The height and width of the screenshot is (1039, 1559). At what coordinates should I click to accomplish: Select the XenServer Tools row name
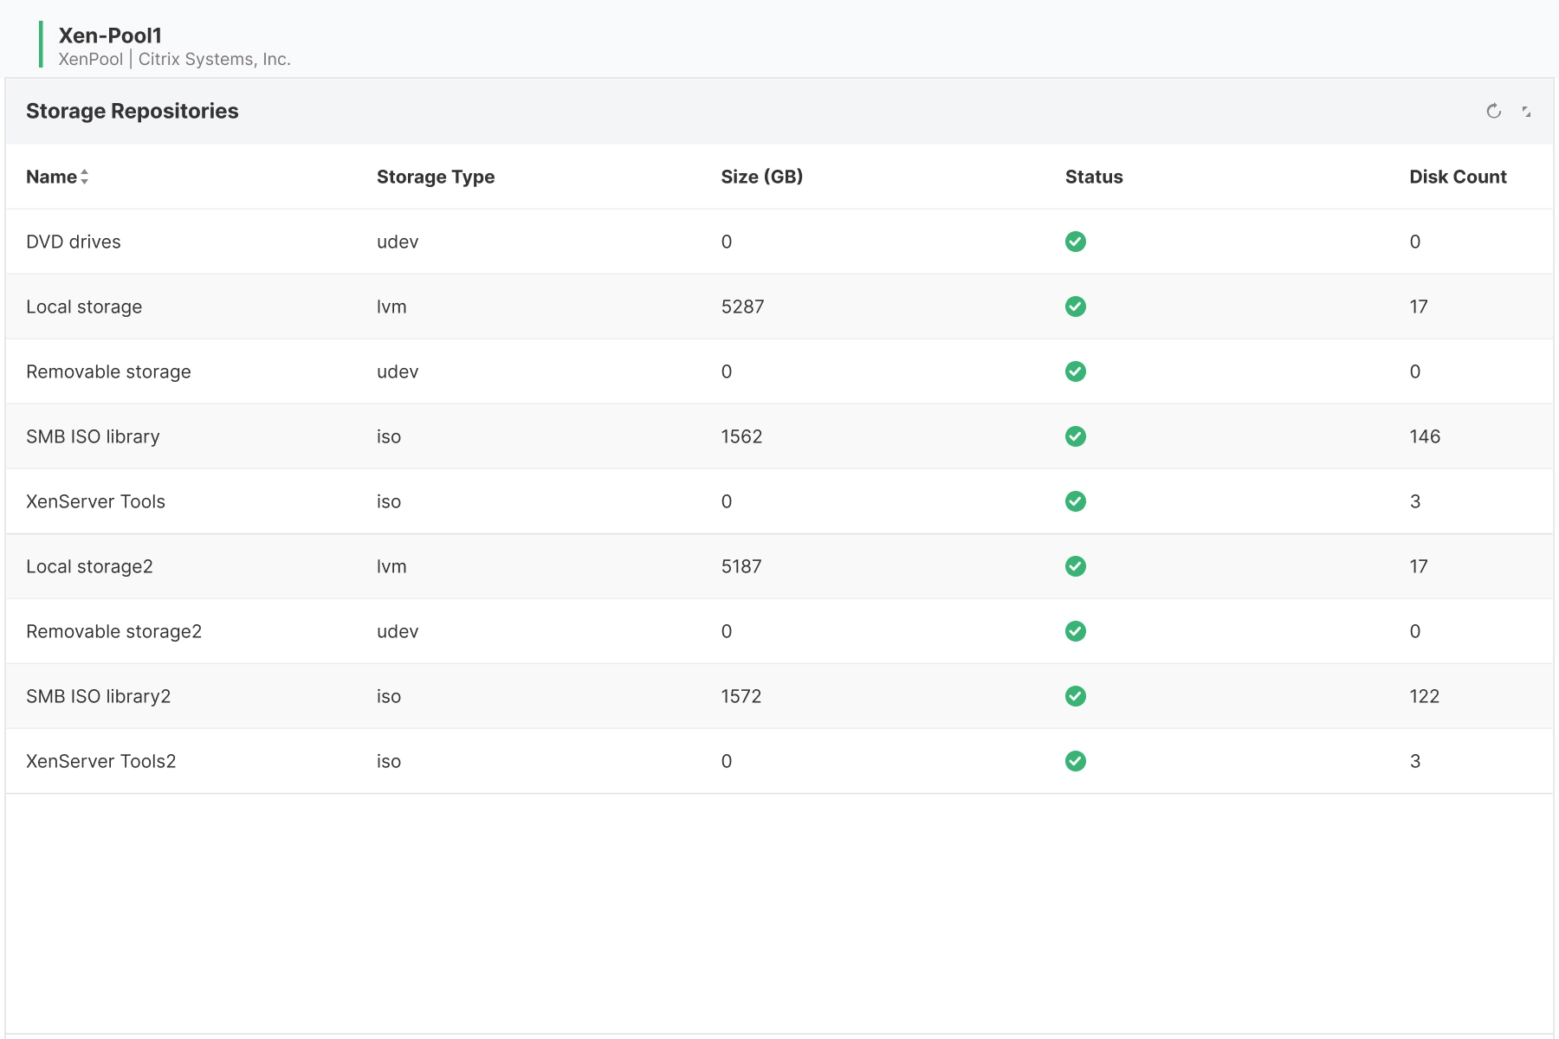pyautogui.click(x=95, y=501)
